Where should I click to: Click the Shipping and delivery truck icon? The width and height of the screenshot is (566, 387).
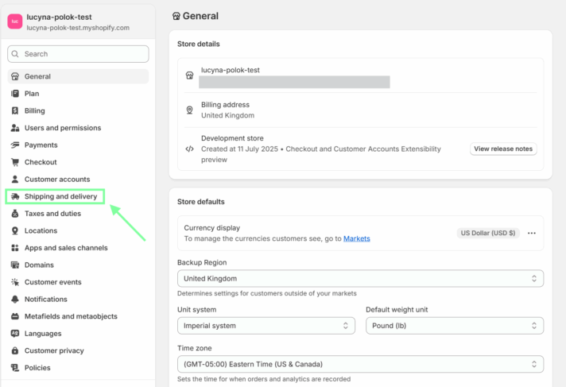tap(15, 196)
